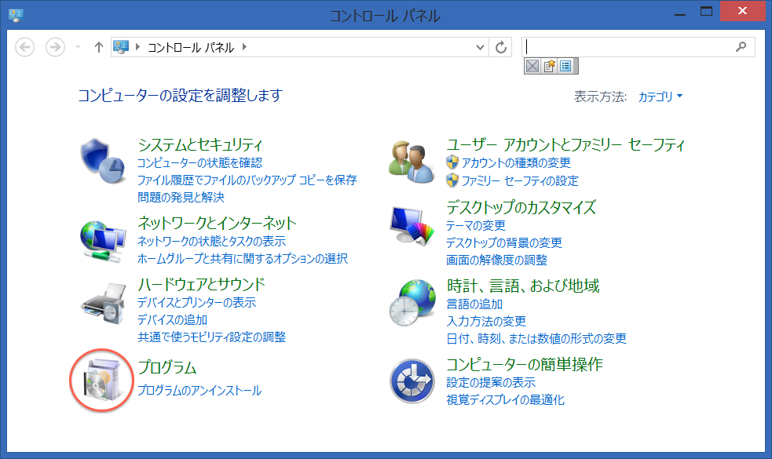This screenshot has width=772, height=459.
Task: Open アカウントの種類の変更 link
Action: click(x=516, y=163)
